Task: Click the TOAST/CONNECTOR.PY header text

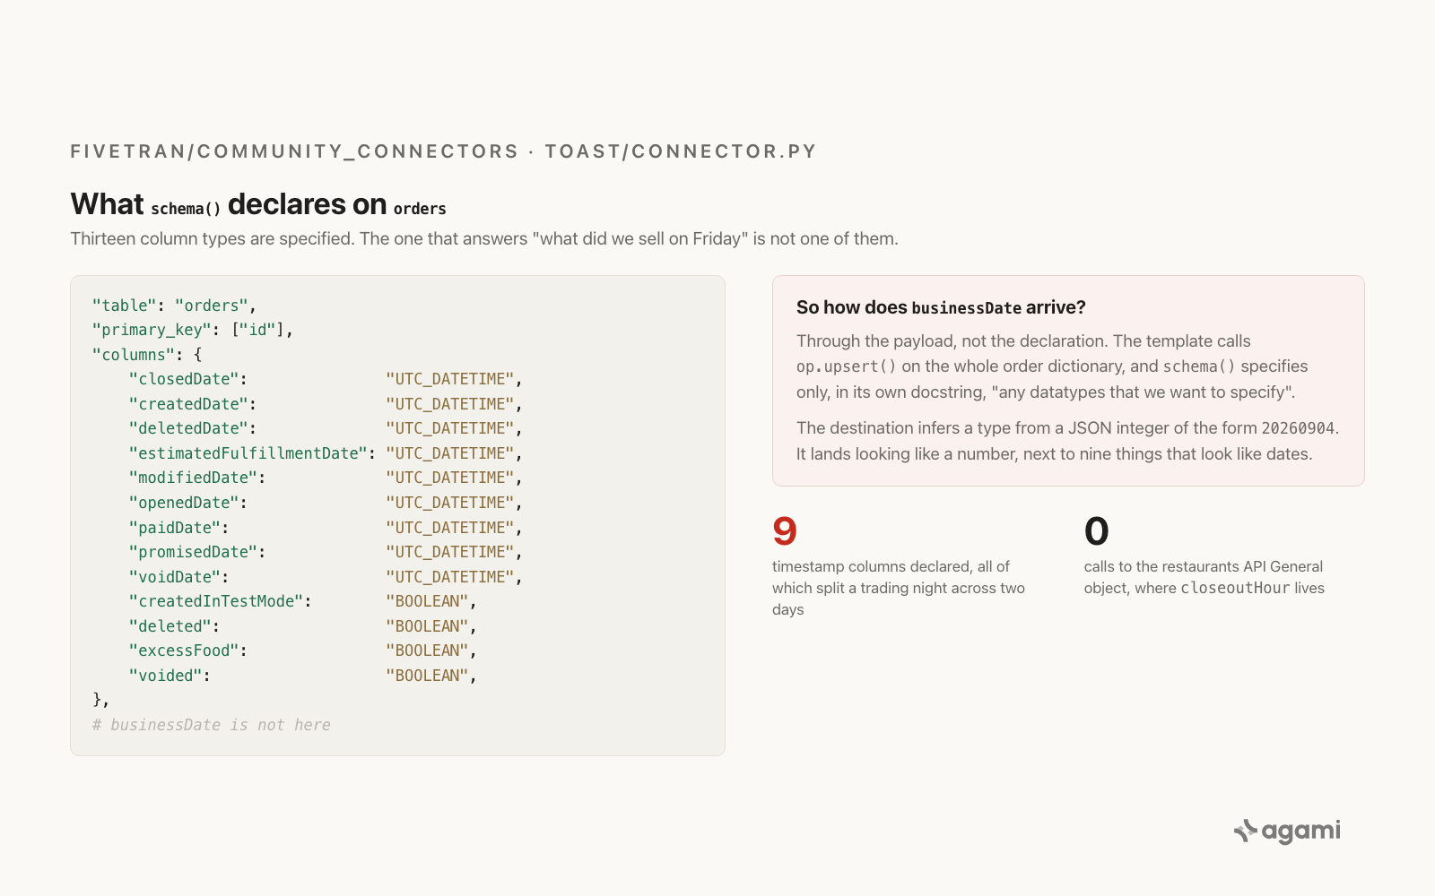Action: [681, 151]
